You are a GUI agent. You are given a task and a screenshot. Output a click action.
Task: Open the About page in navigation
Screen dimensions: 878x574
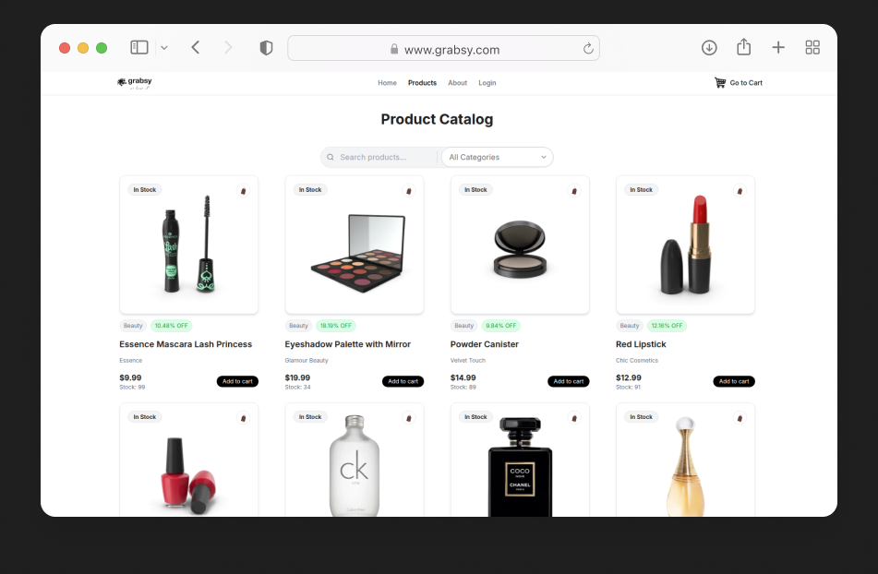pyautogui.click(x=458, y=83)
